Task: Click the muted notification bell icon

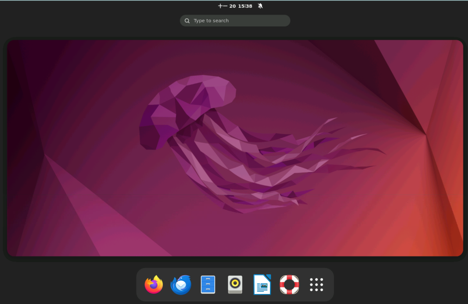Action: (x=260, y=6)
